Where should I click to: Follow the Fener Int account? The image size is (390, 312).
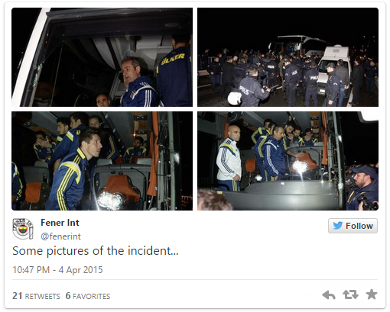(x=353, y=226)
